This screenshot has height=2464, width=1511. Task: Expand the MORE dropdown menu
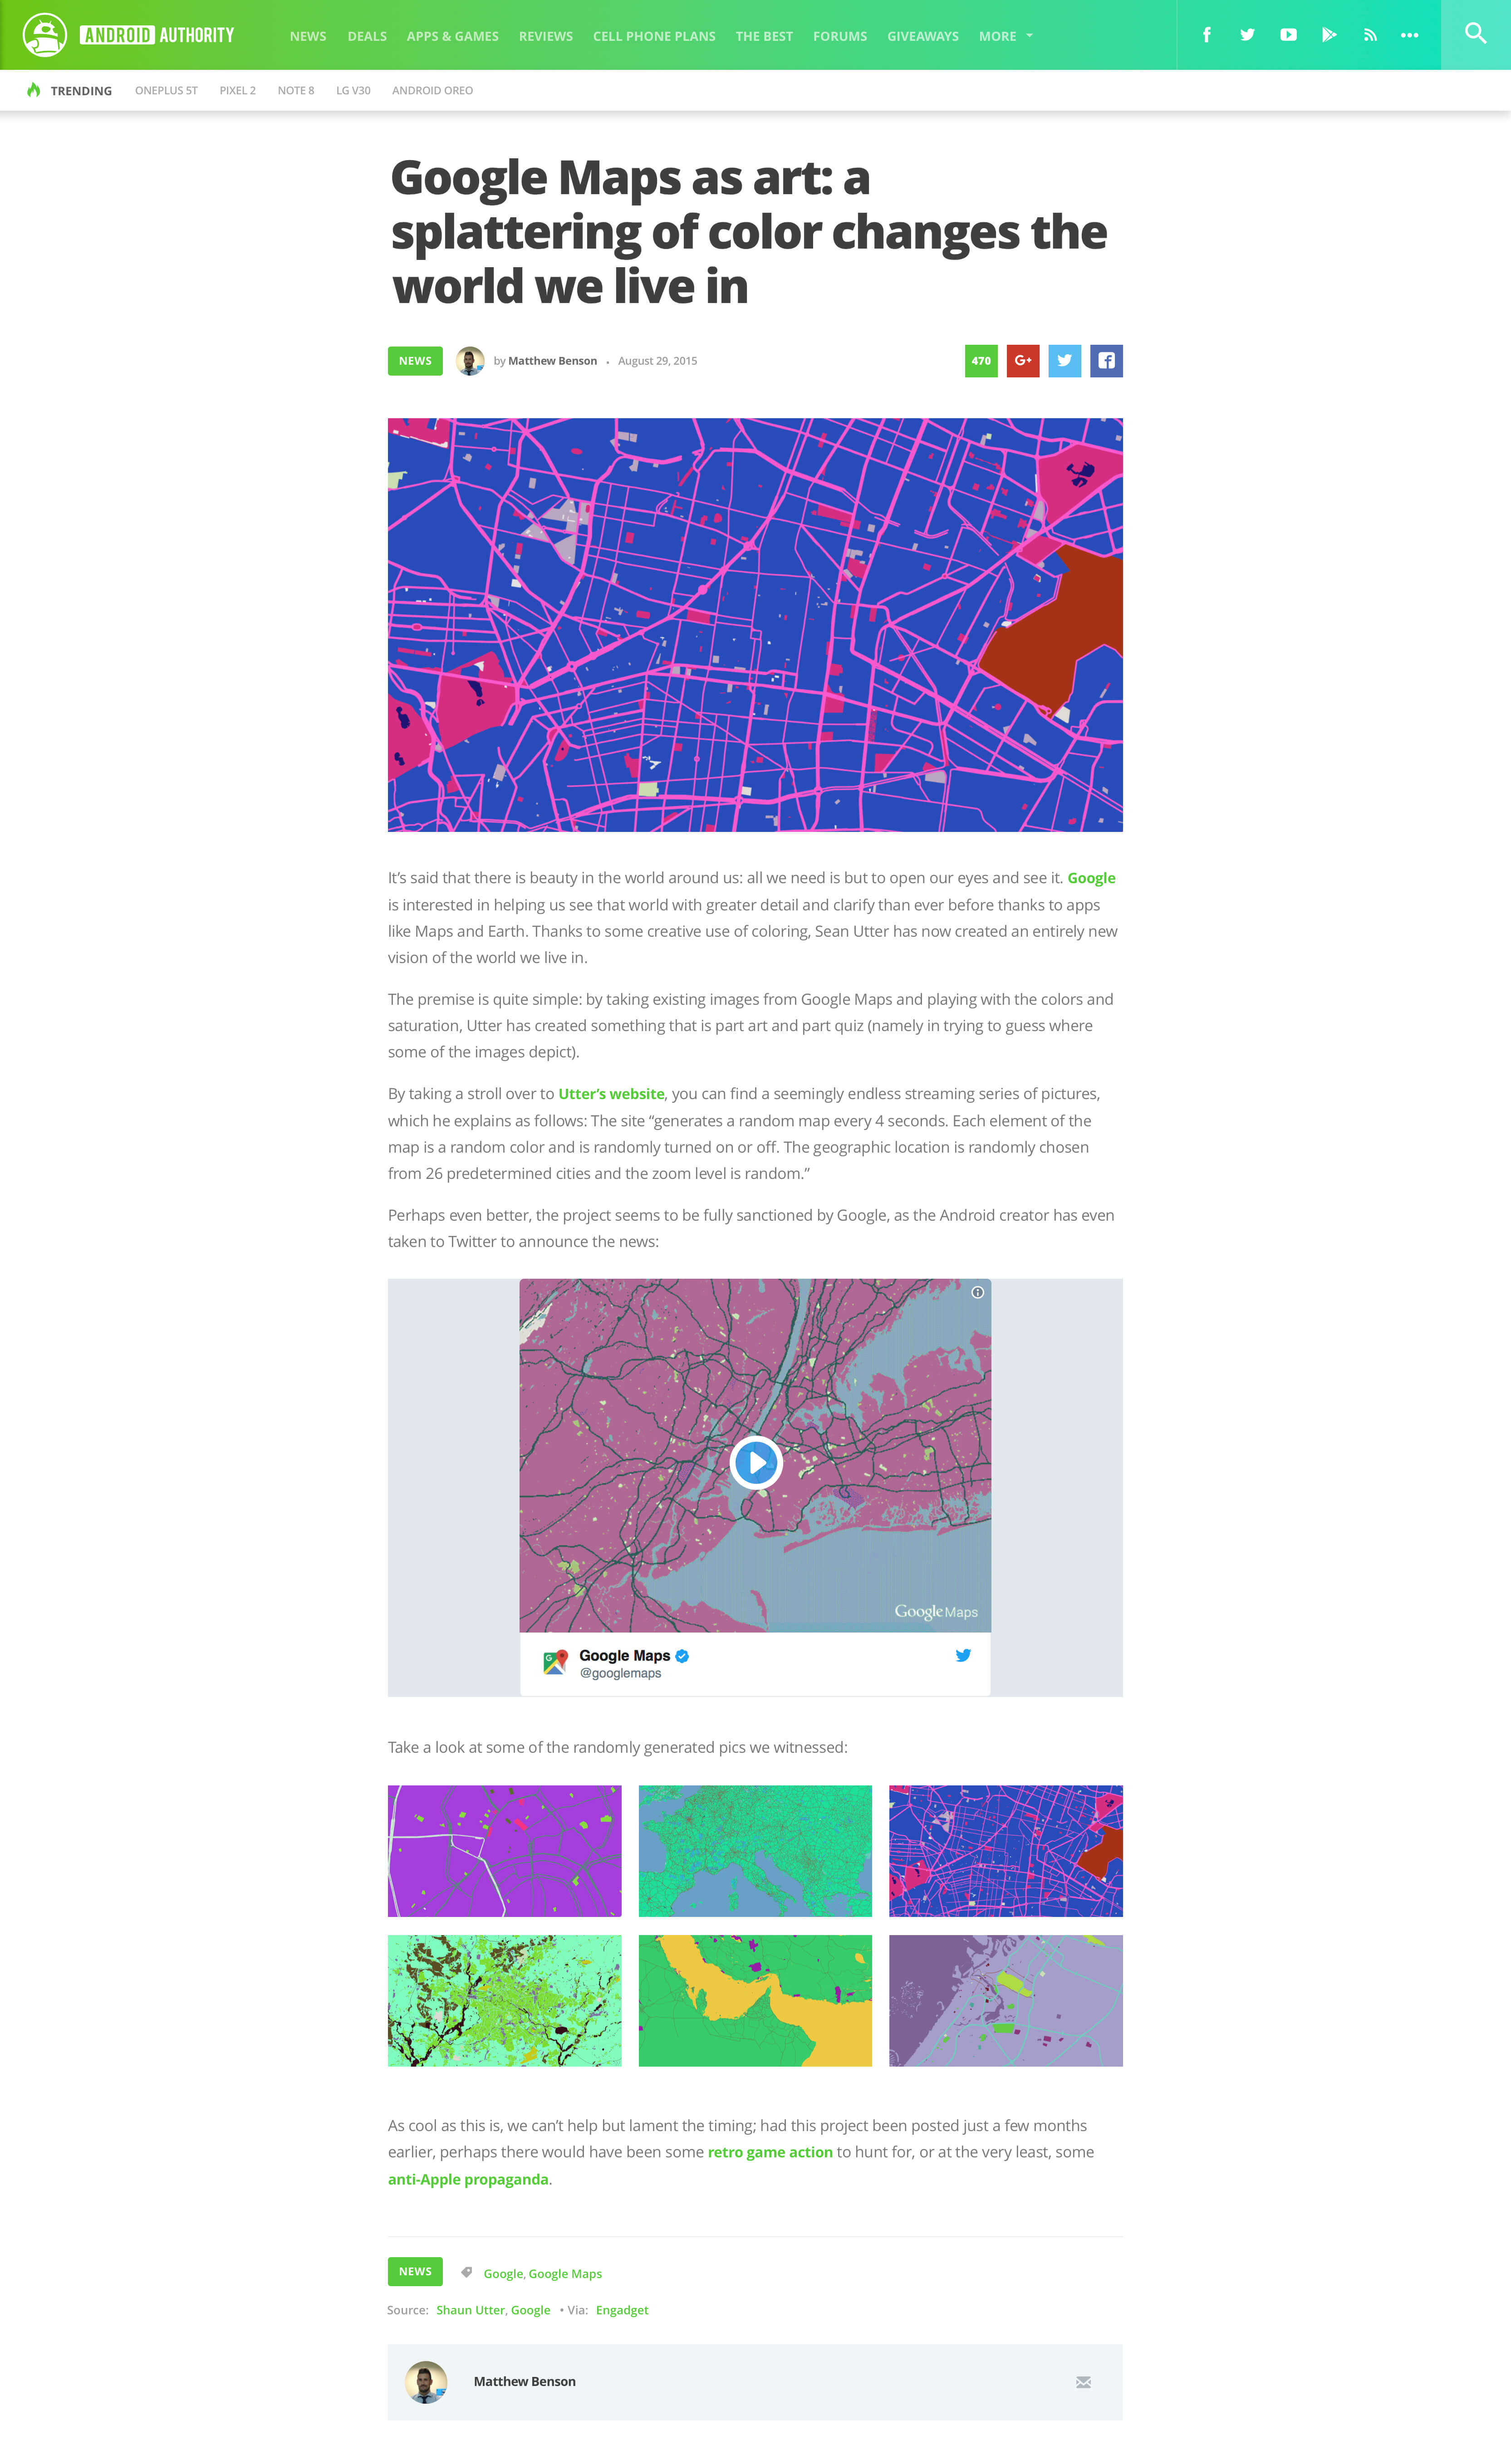coord(1006,36)
